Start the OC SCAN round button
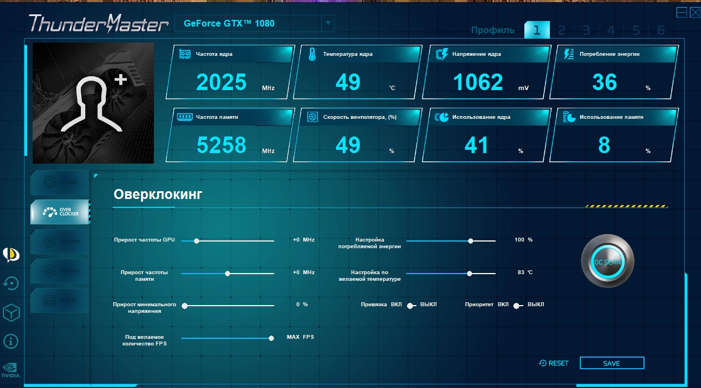The height and width of the screenshot is (388, 701). pos(607,262)
